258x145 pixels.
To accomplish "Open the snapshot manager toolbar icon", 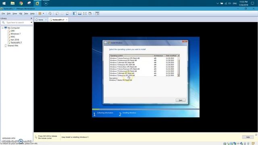I will tap(67, 13).
